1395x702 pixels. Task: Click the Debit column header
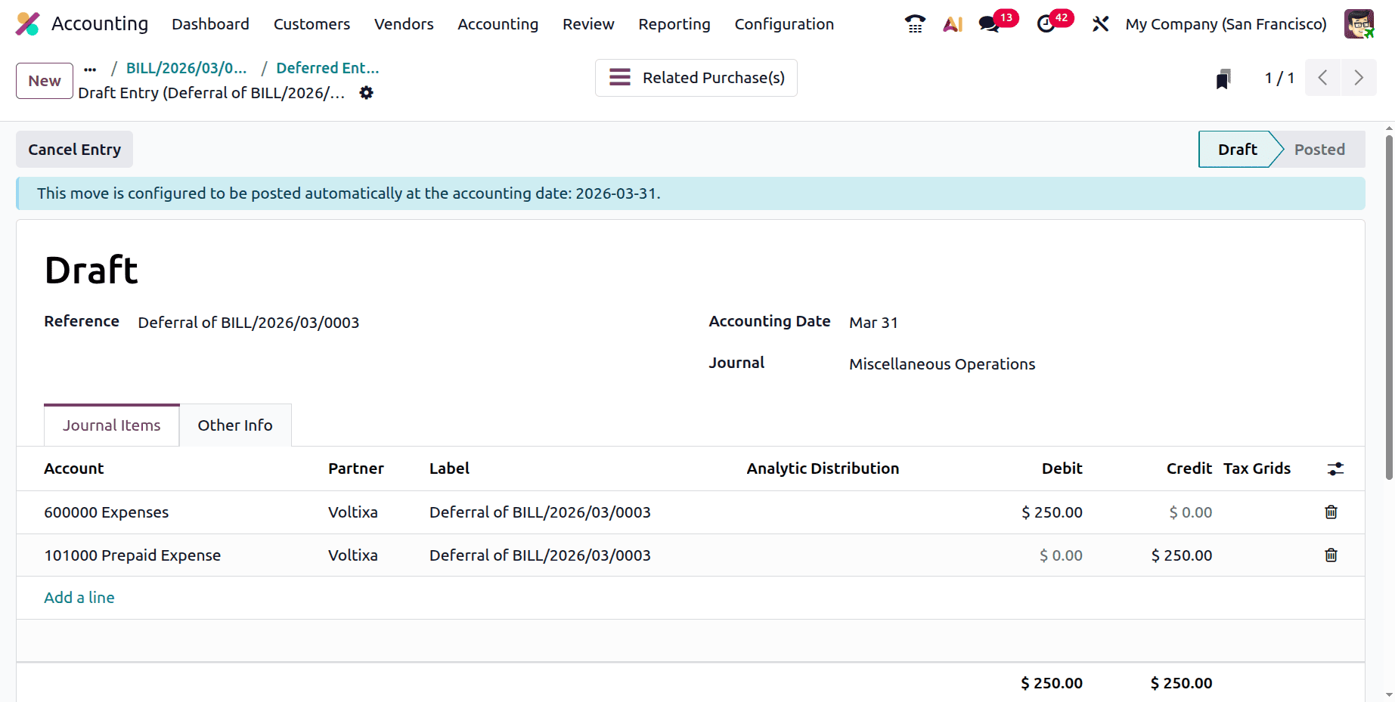click(x=1062, y=469)
